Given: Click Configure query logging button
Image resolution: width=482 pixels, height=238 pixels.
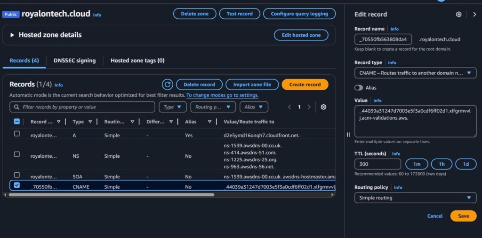Looking at the screenshot, I should tap(299, 14).
